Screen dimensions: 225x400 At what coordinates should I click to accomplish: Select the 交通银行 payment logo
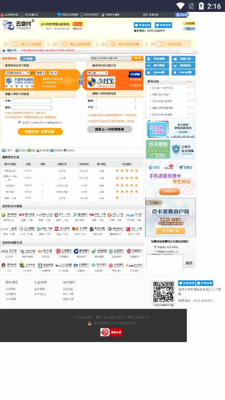point(81,265)
